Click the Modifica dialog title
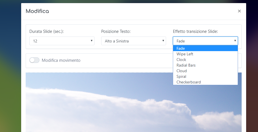This screenshot has width=258, height=132. tap(37, 11)
